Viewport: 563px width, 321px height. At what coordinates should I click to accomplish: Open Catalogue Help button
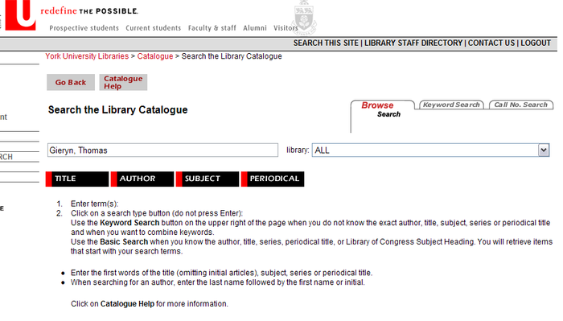pos(123,82)
